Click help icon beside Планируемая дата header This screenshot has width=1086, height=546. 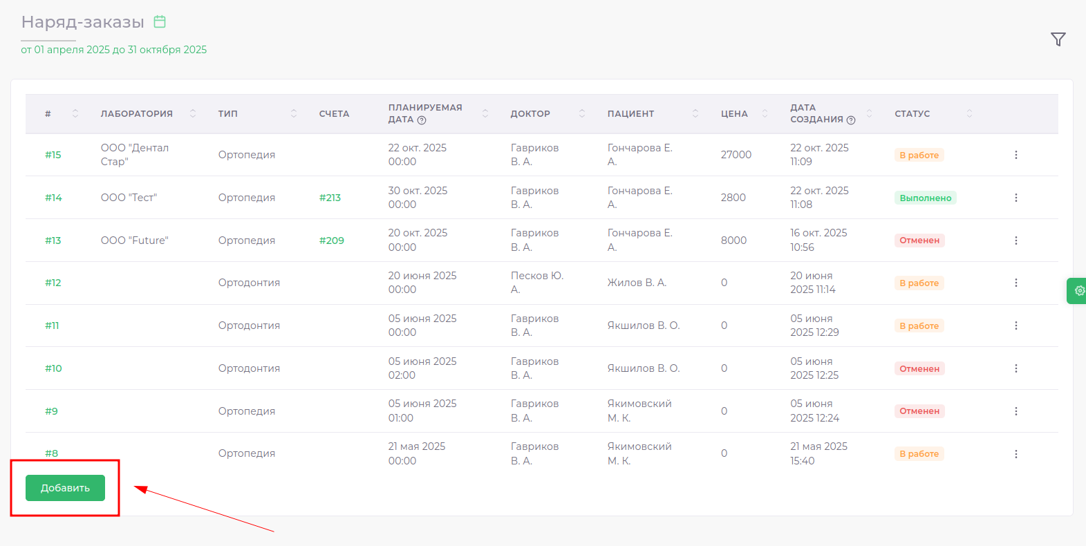422,120
